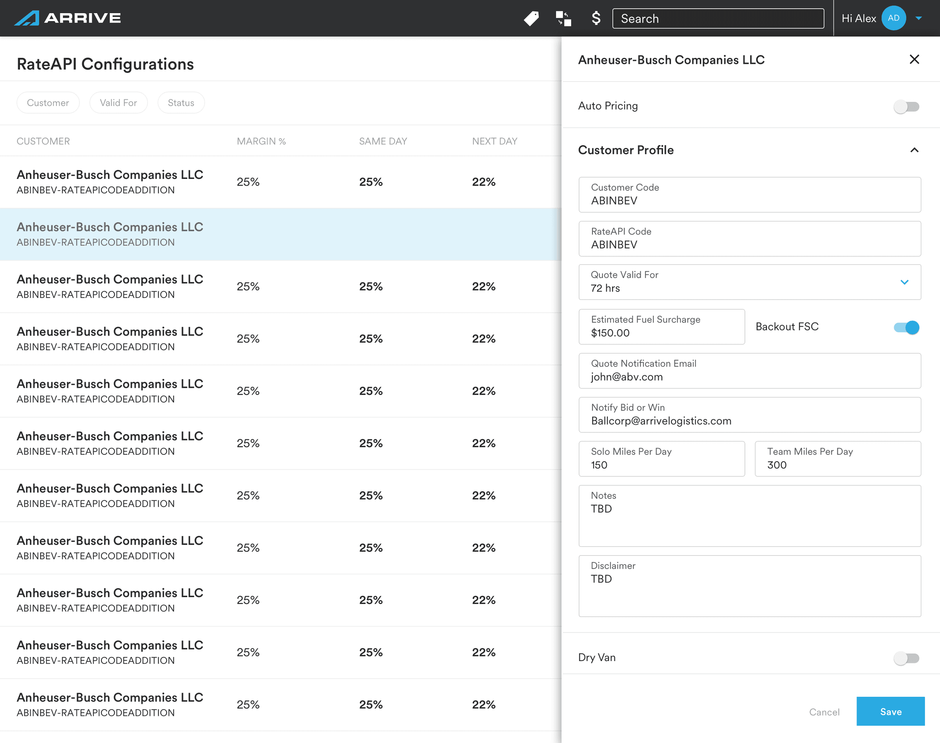Enable the Auto Pricing toggle
The image size is (940, 743).
906,107
